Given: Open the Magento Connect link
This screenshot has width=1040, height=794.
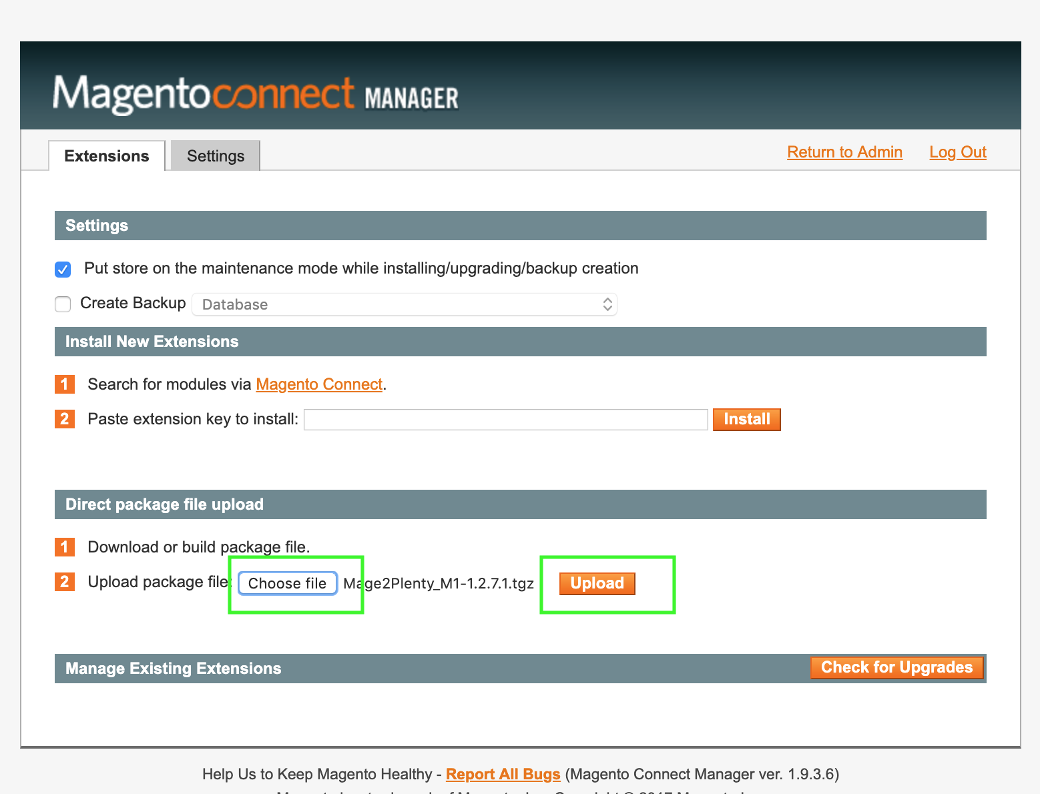Looking at the screenshot, I should click(319, 384).
